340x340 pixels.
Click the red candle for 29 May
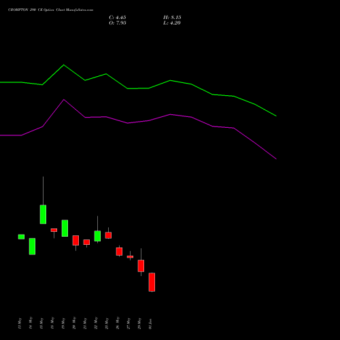[141, 266]
